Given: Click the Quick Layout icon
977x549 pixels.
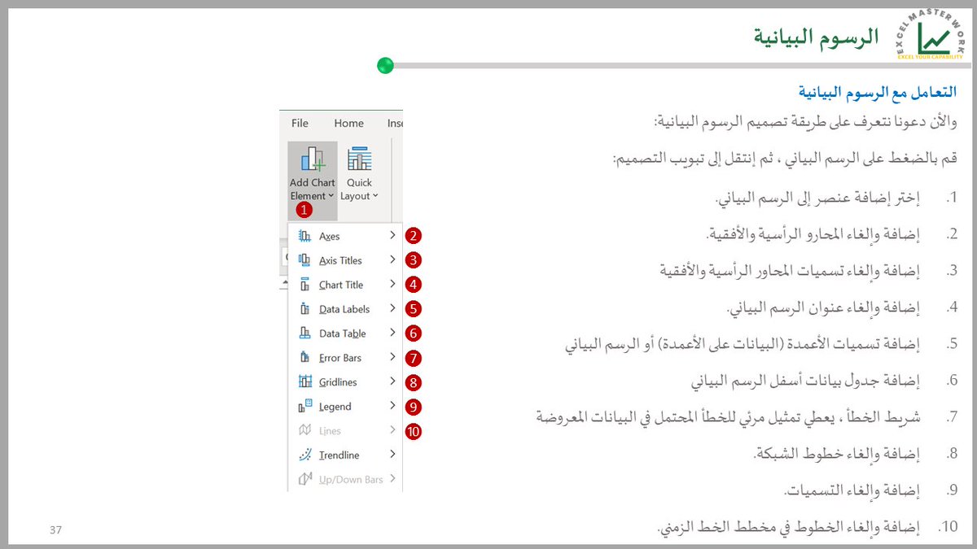Looking at the screenshot, I should click(359, 159).
